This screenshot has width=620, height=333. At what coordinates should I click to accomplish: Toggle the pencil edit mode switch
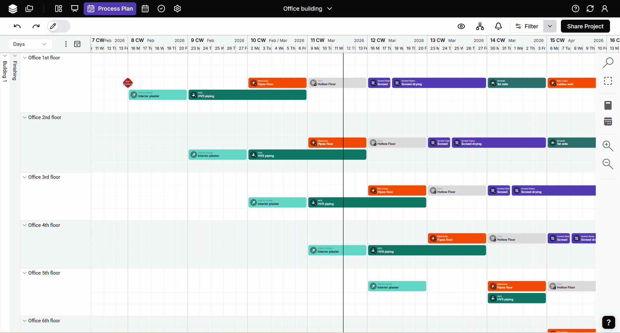pyautogui.click(x=58, y=26)
